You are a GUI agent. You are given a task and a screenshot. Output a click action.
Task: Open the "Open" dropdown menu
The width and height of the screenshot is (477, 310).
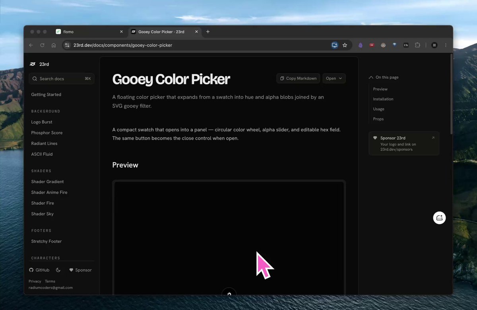334,78
